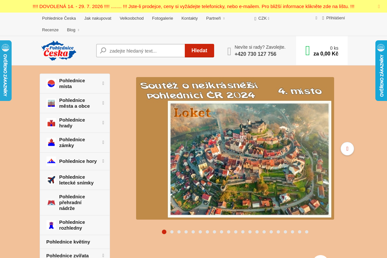Open Pohlednice Česka nav item
The width and height of the screenshot is (387, 258).
59,18
